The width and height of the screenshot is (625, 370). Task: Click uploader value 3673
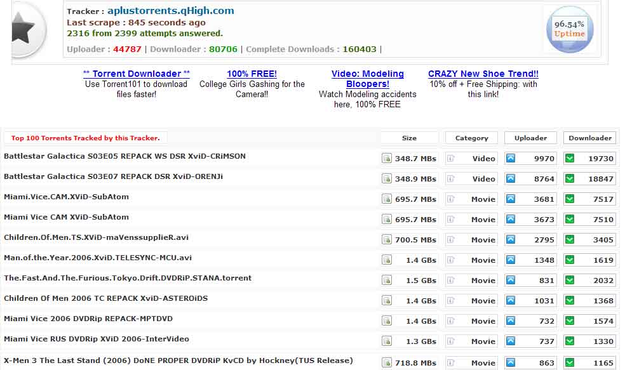544,220
